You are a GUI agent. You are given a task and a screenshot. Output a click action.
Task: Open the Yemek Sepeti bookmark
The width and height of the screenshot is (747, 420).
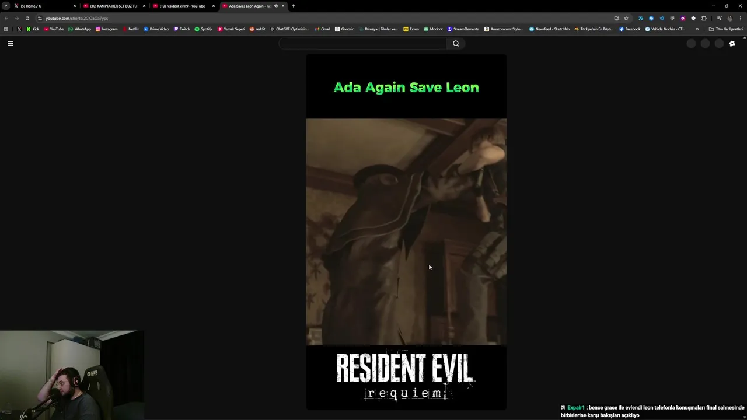tap(231, 29)
